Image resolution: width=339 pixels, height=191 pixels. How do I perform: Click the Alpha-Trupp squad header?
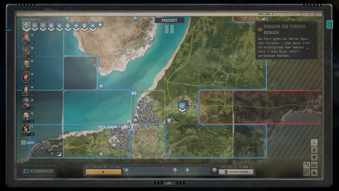coord(31,20)
